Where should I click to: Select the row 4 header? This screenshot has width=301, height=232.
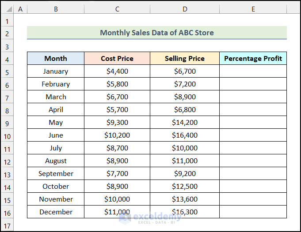tap(8, 59)
